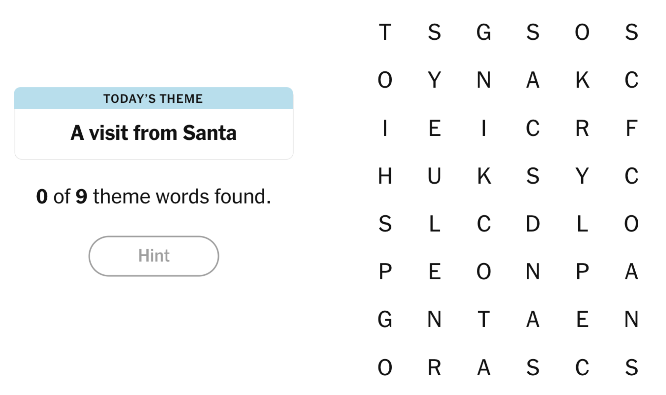Select the R between O and A
666x395 pixels.
434,368
